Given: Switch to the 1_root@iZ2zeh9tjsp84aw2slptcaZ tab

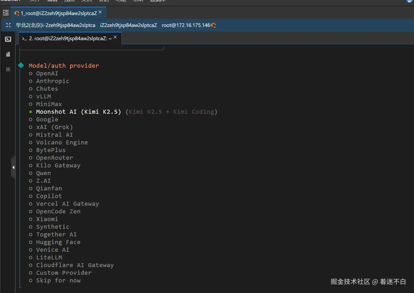Looking at the screenshot, I should (59, 13).
